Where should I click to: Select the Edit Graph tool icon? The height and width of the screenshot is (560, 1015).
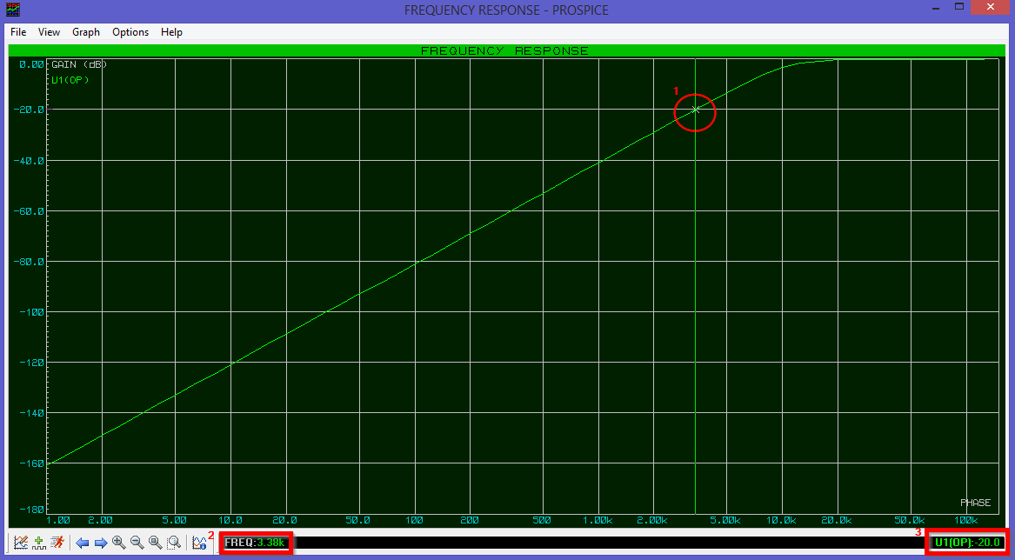[x=21, y=543]
